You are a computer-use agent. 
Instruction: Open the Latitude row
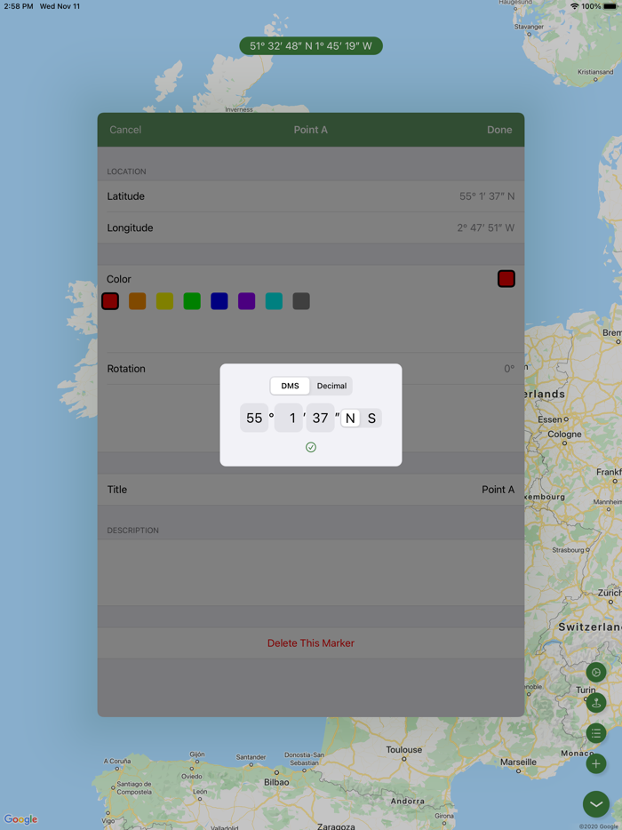coord(311,196)
